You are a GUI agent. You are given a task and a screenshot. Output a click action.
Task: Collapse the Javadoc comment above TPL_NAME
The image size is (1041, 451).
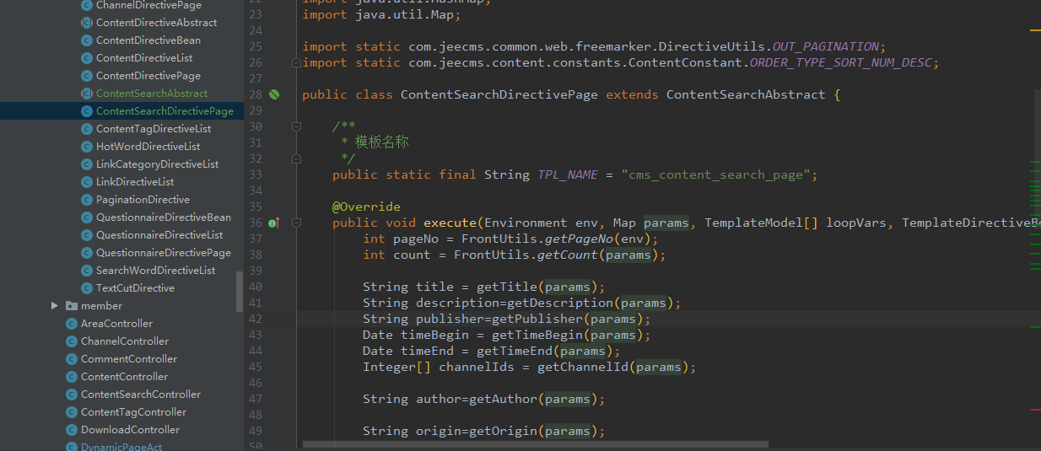click(x=296, y=126)
